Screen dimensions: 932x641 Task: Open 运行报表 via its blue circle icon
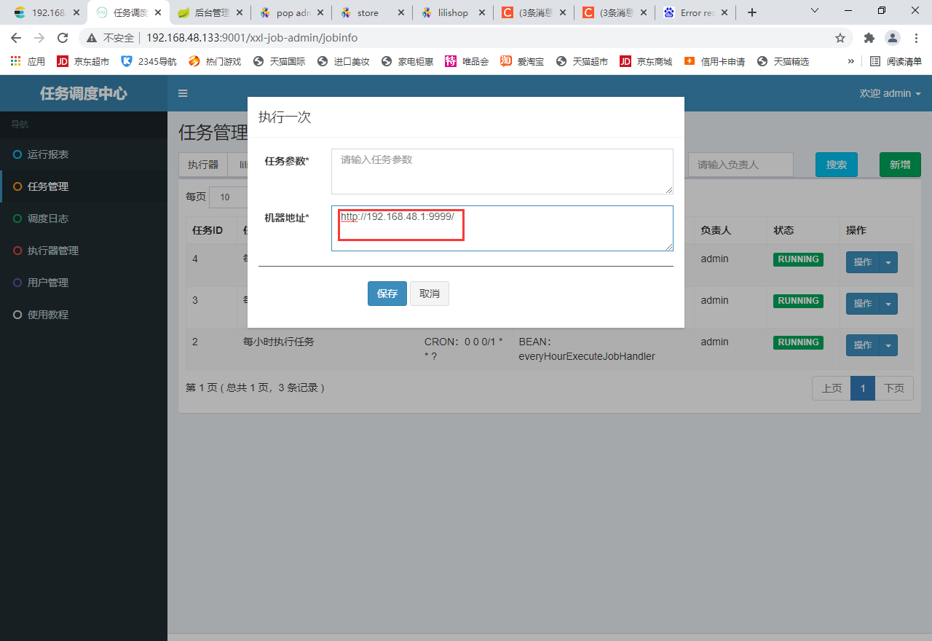16,154
